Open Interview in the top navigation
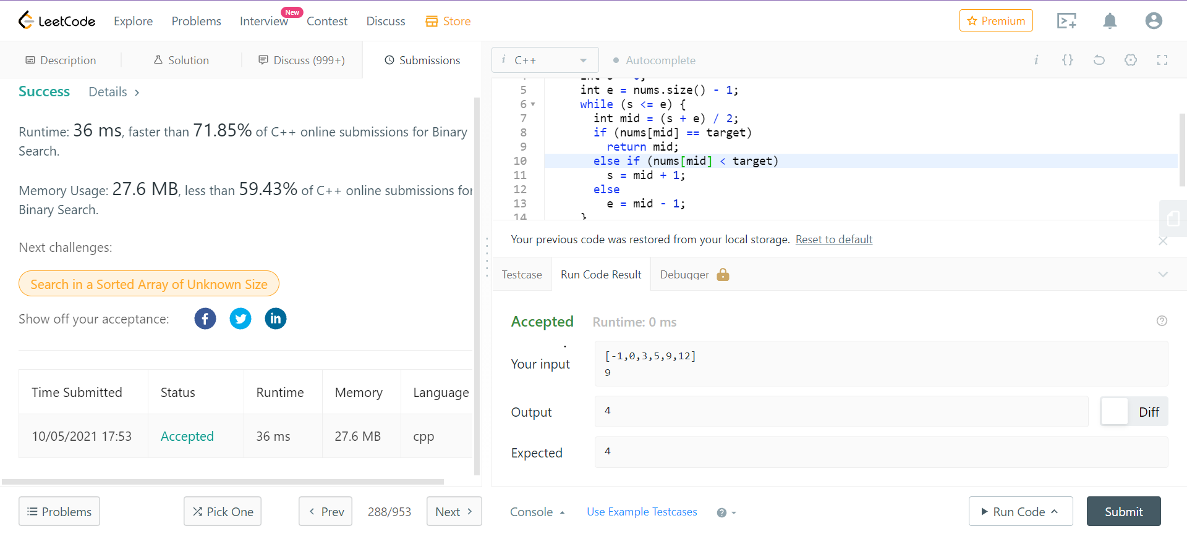 (263, 21)
